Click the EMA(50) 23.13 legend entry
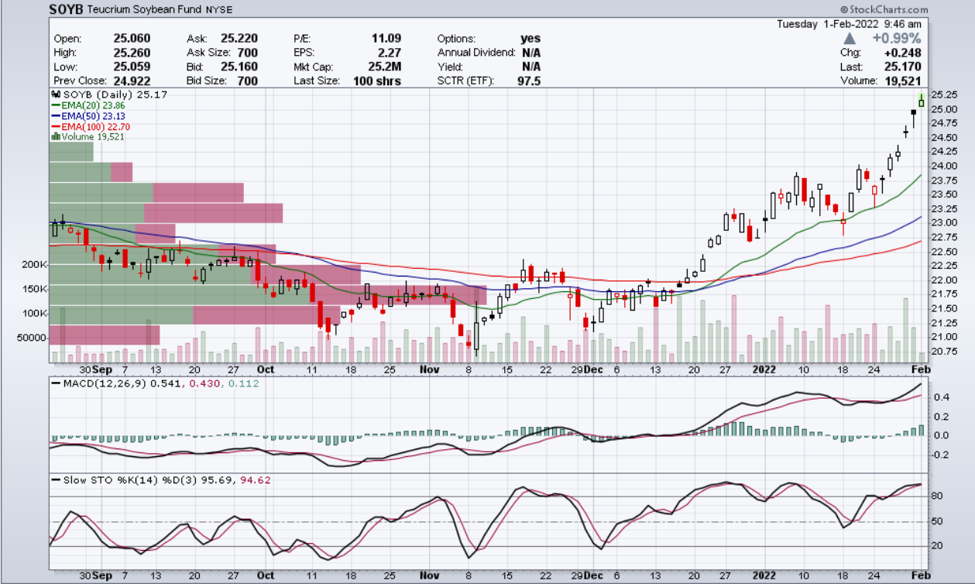 pyautogui.click(x=91, y=115)
